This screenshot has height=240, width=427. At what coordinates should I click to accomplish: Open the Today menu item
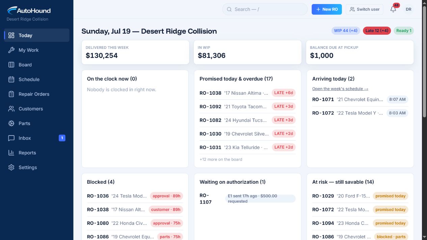tap(37, 35)
